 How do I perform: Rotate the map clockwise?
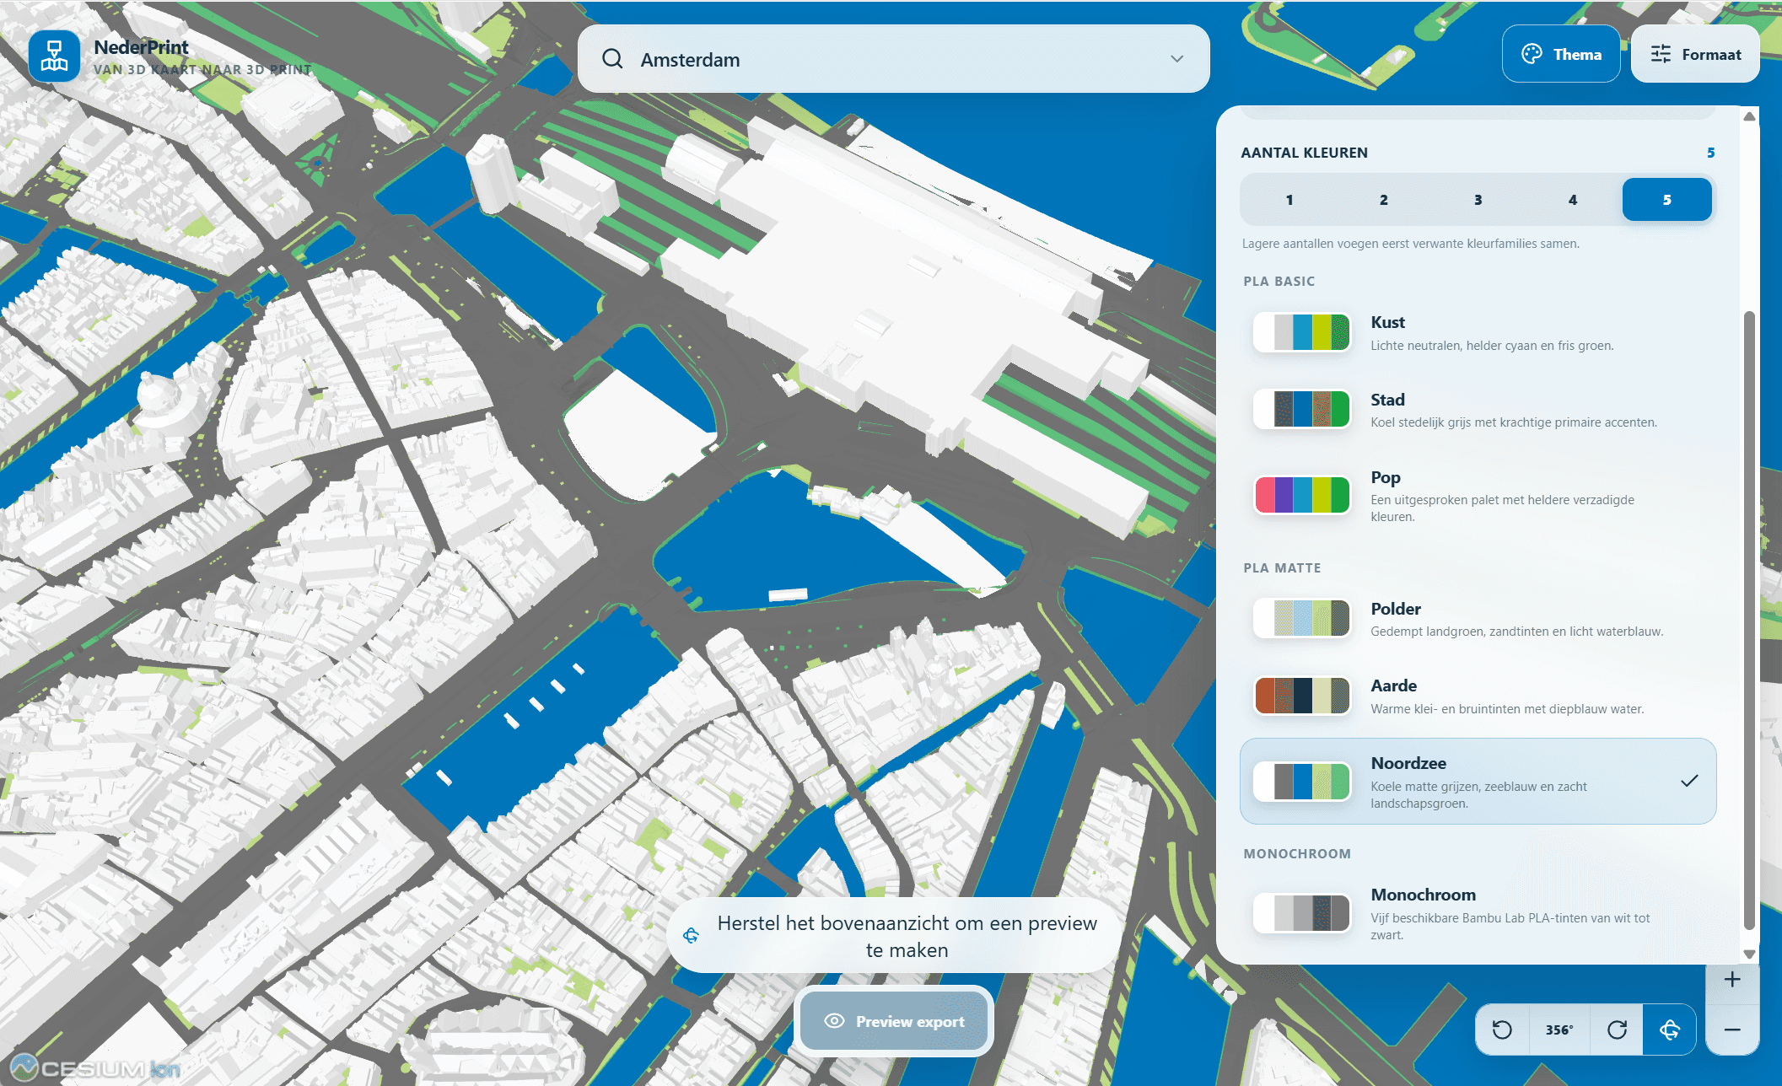(1617, 1030)
